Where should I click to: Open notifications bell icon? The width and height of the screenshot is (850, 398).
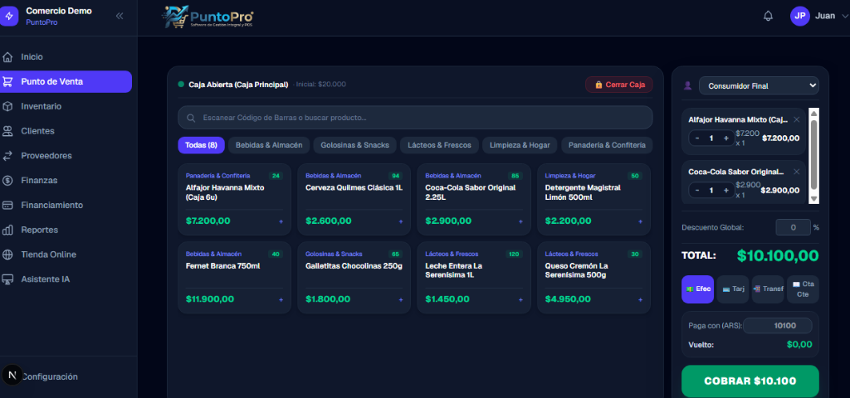(768, 17)
